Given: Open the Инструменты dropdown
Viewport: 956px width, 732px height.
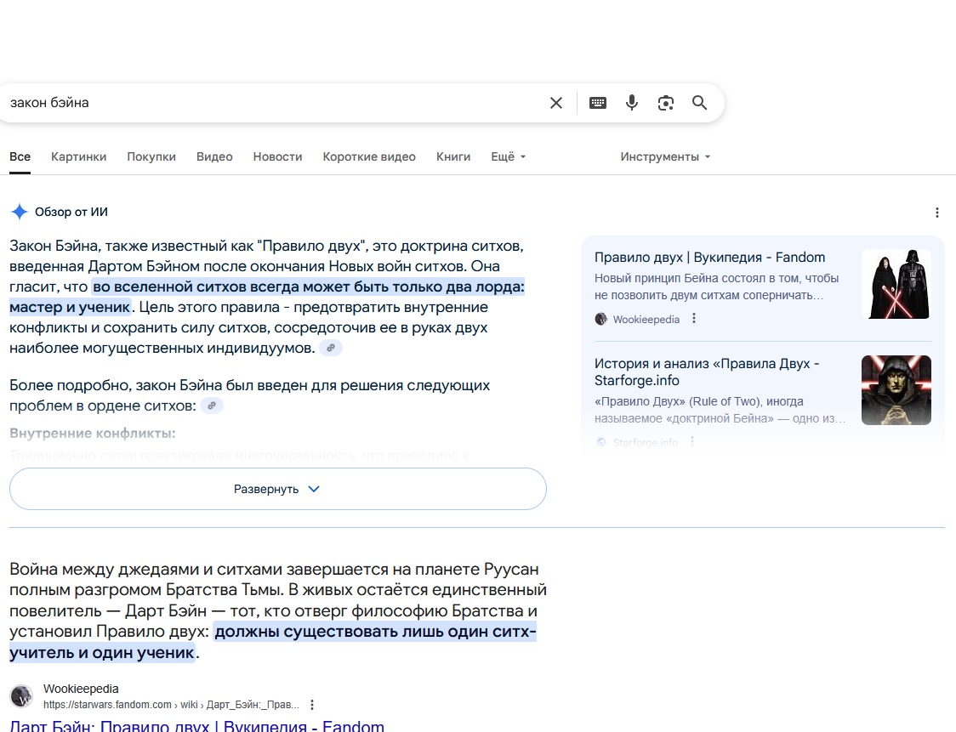Looking at the screenshot, I should tap(665, 156).
